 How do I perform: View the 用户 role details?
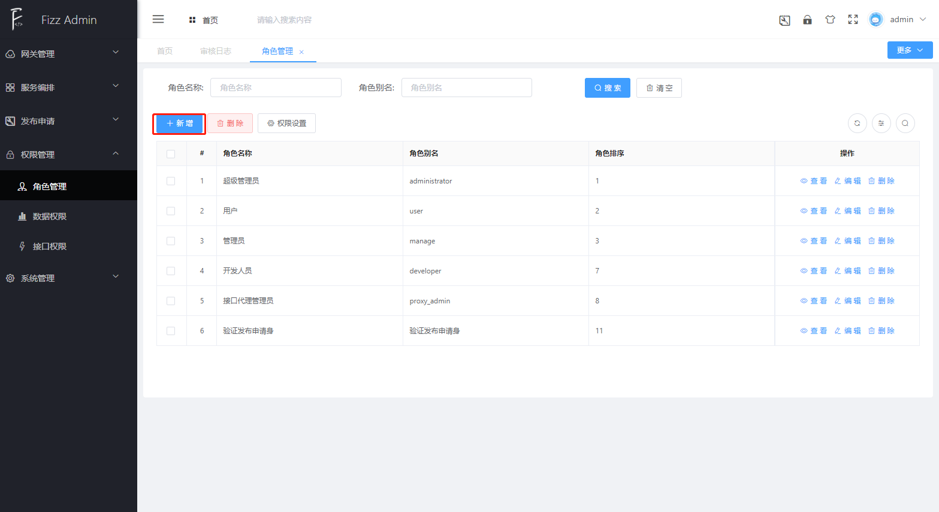tap(814, 211)
